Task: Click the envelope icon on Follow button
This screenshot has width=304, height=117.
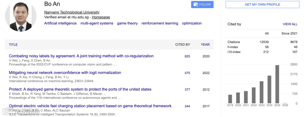Action: point(196,4)
